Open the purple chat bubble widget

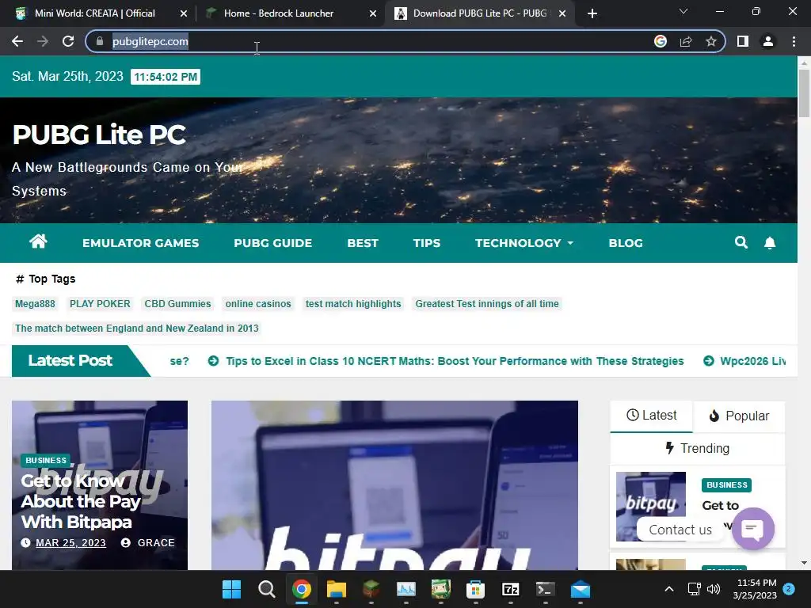point(753,529)
